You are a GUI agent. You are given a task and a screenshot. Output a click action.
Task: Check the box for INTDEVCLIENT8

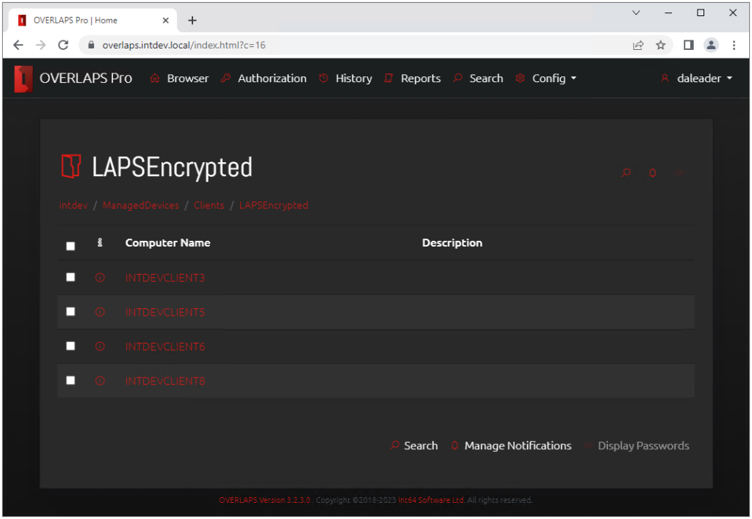pyautogui.click(x=70, y=381)
